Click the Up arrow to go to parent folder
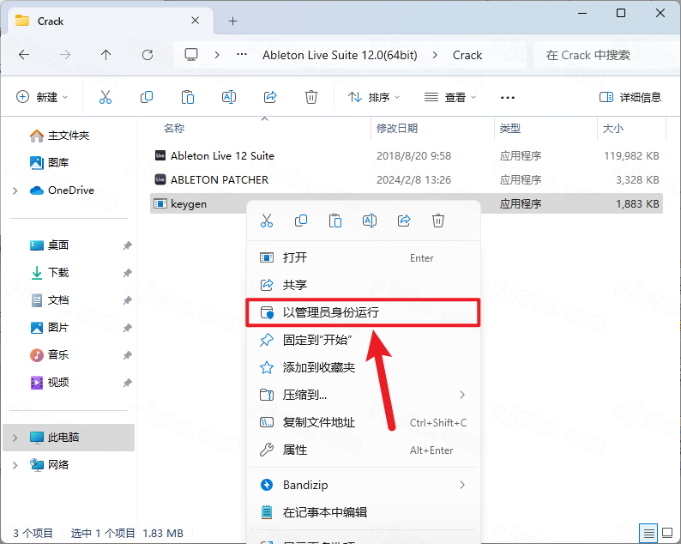Image resolution: width=681 pixels, height=544 pixels. coord(106,55)
